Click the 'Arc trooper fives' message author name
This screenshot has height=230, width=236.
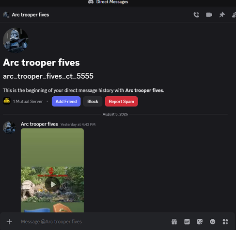click(x=39, y=124)
